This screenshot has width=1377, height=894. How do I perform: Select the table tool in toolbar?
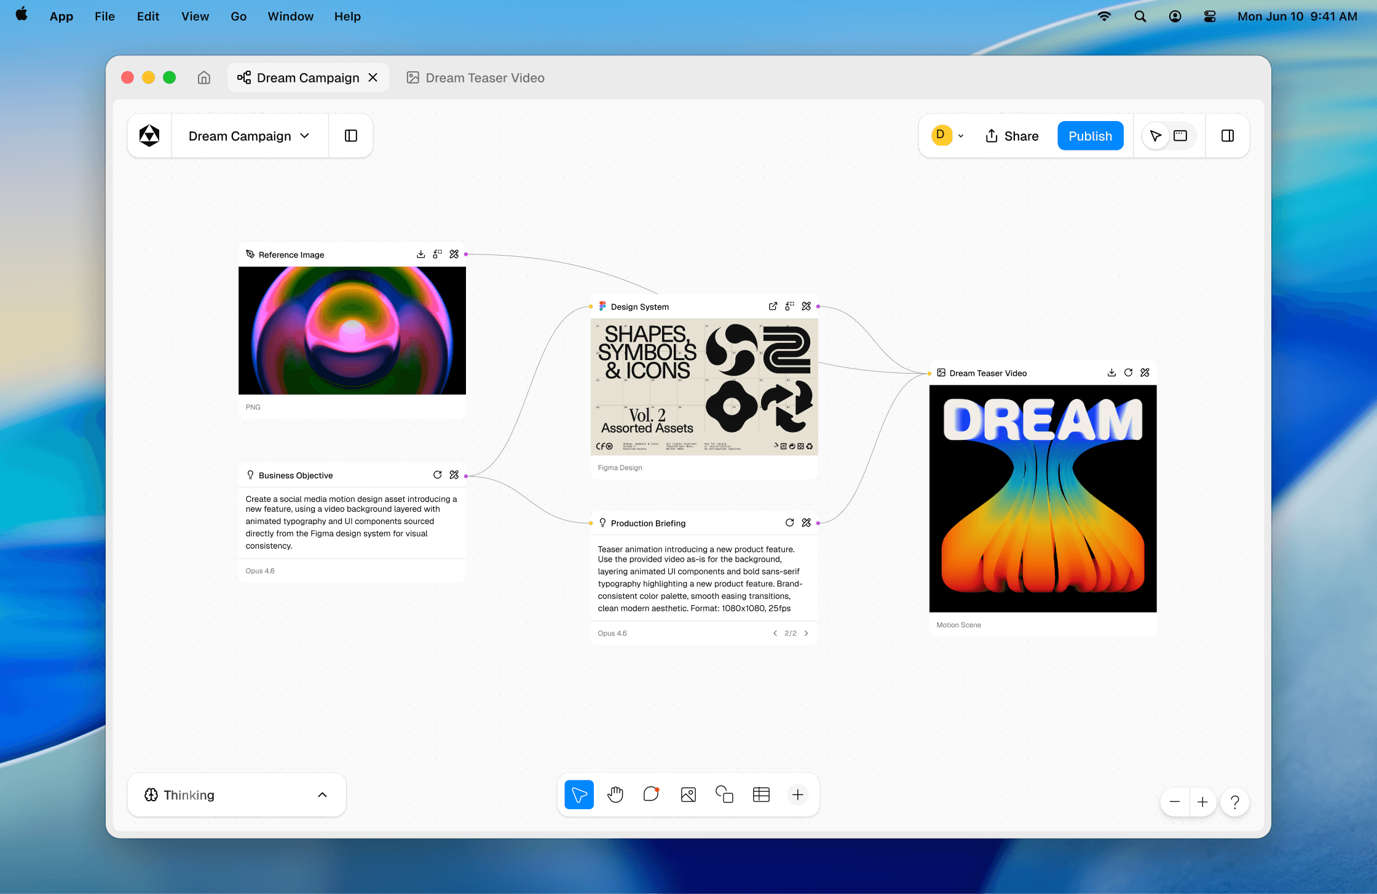761,794
